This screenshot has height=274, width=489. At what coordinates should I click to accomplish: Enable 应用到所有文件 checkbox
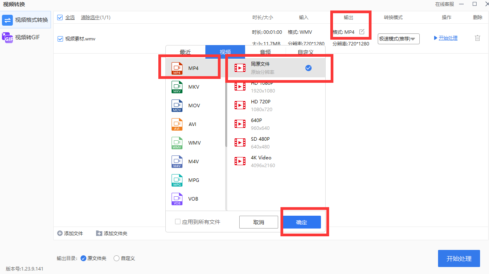pyautogui.click(x=178, y=222)
